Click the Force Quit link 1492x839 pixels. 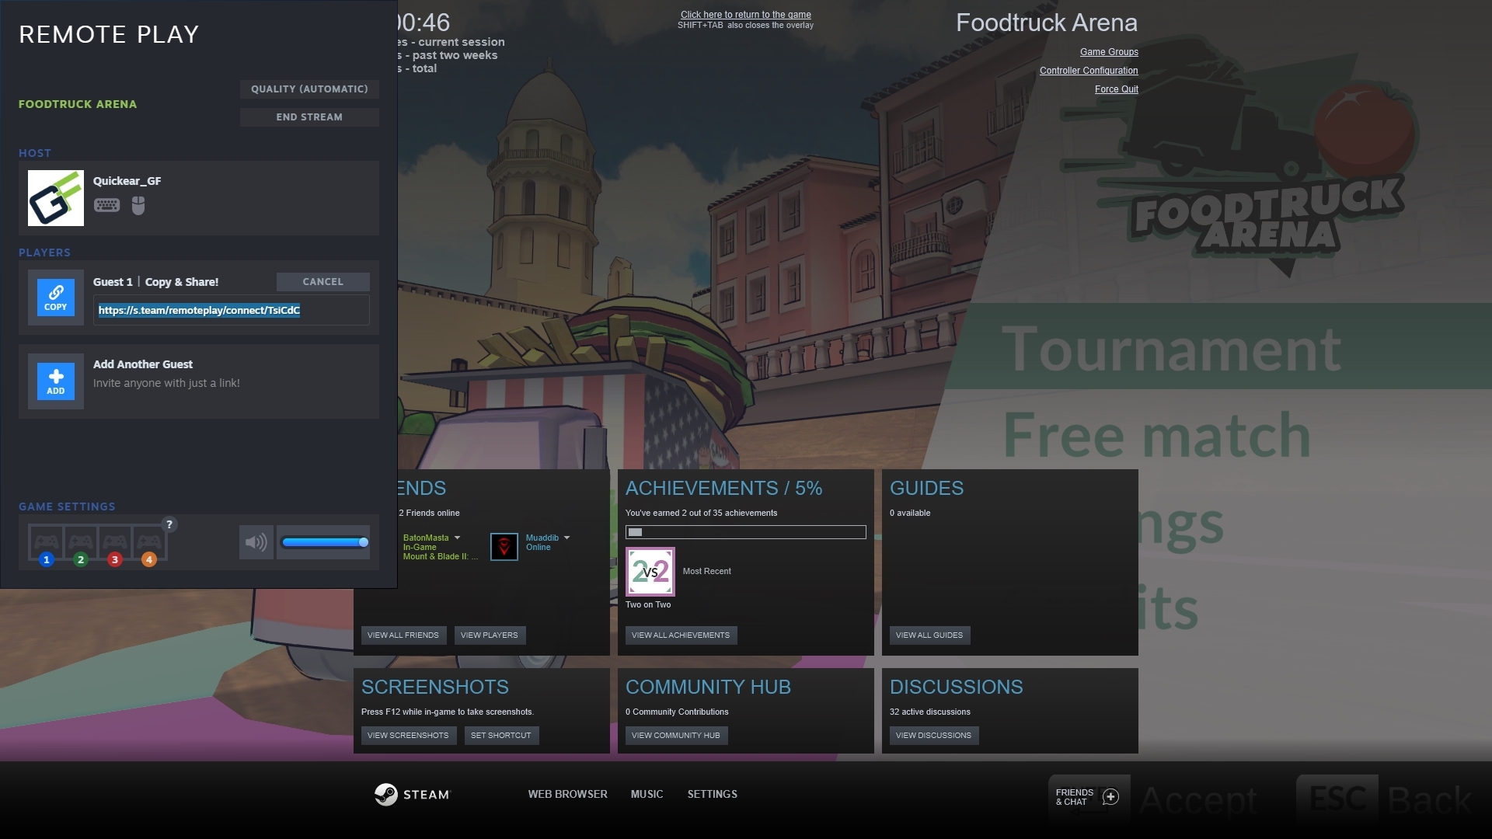pyautogui.click(x=1117, y=89)
